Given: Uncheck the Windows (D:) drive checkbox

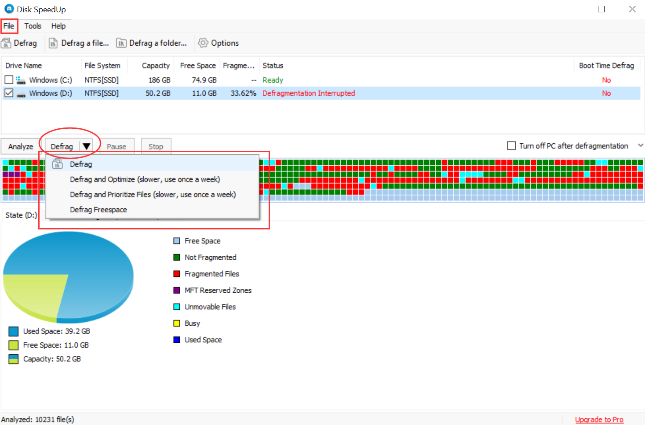Looking at the screenshot, I should 9,93.
